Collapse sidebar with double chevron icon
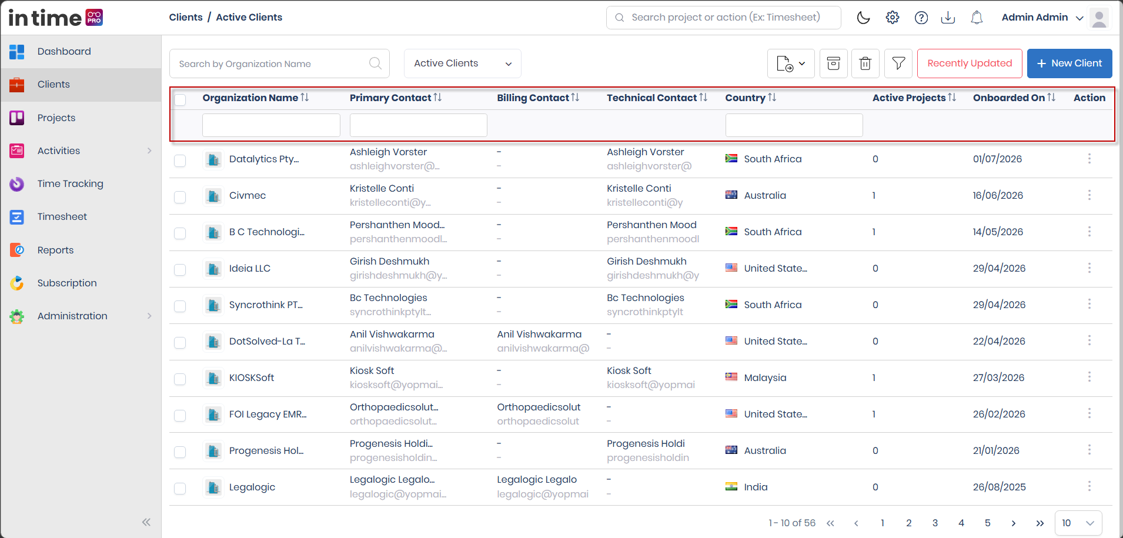The height and width of the screenshot is (538, 1123). click(146, 522)
